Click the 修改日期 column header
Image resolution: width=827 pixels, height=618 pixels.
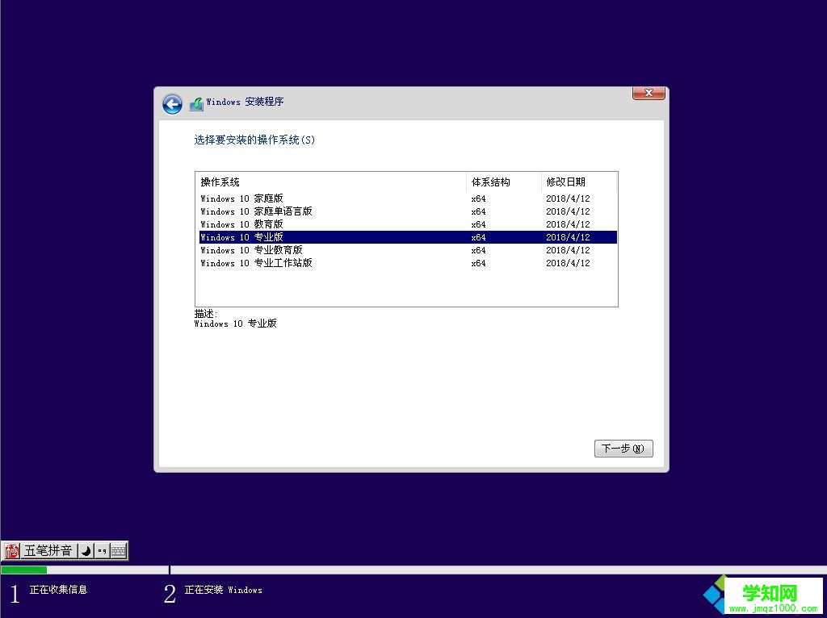pos(565,182)
